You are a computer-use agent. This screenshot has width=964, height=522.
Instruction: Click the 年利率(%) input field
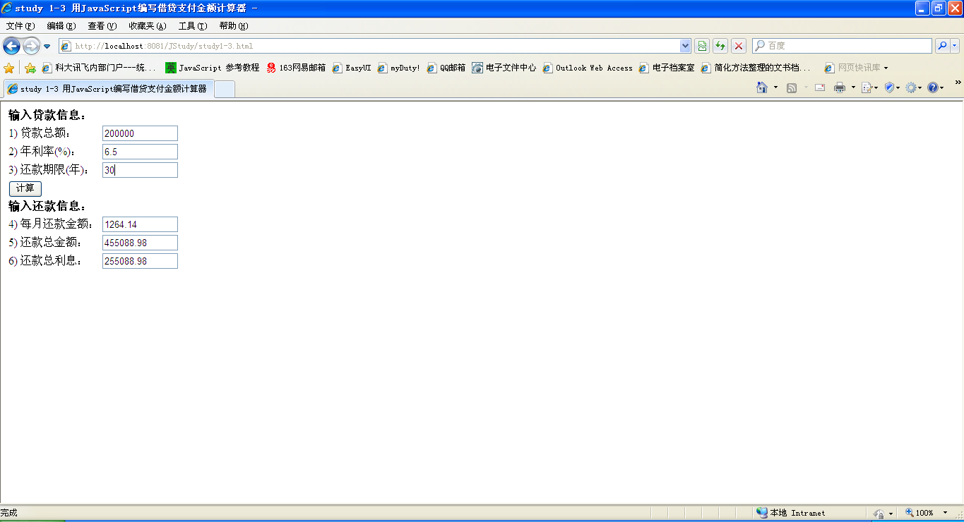140,152
